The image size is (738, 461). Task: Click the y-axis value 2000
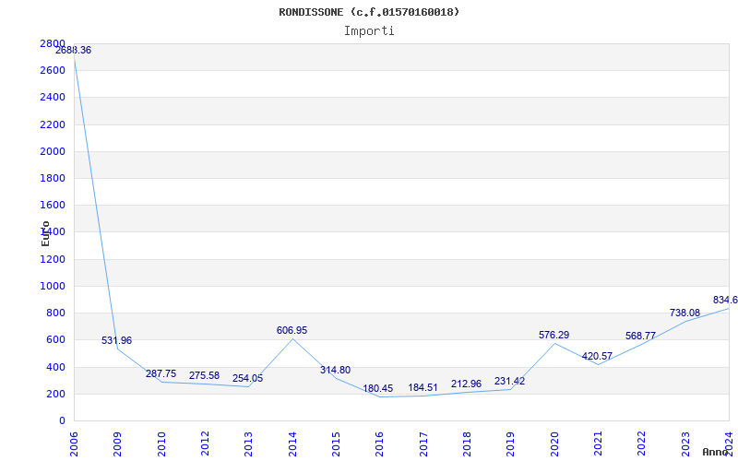pyautogui.click(x=53, y=151)
